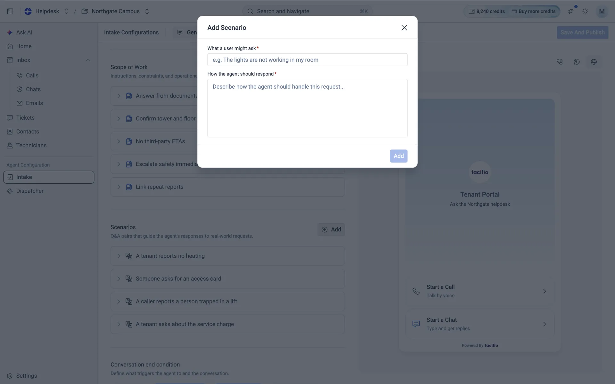The image size is (615, 384).
Task: Open the Start a Chat chevron arrow
Action: 545,324
